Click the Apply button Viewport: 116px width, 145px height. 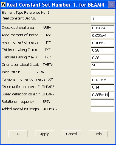[45, 134]
